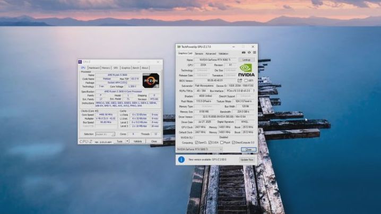The width and height of the screenshot is (381, 214).
Task: Switch to the SPD tab in CPU-Z
Action: (x=116, y=68)
